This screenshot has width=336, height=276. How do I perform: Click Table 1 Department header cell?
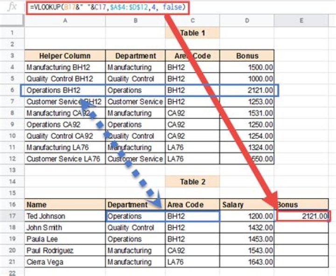(x=135, y=55)
